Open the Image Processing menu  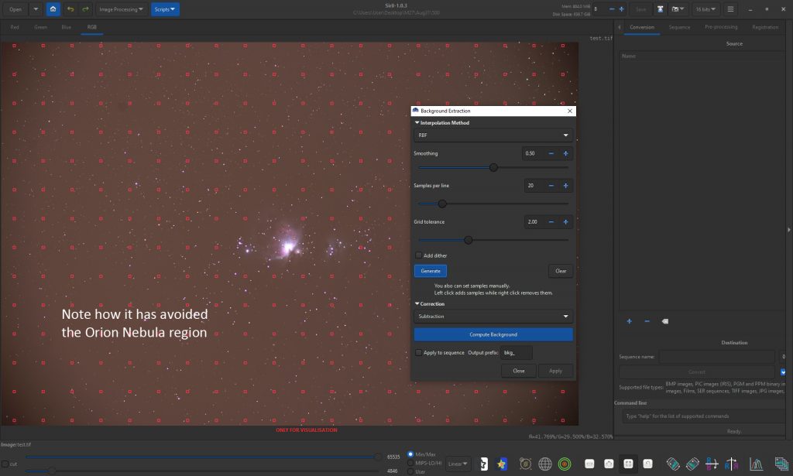[121, 9]
